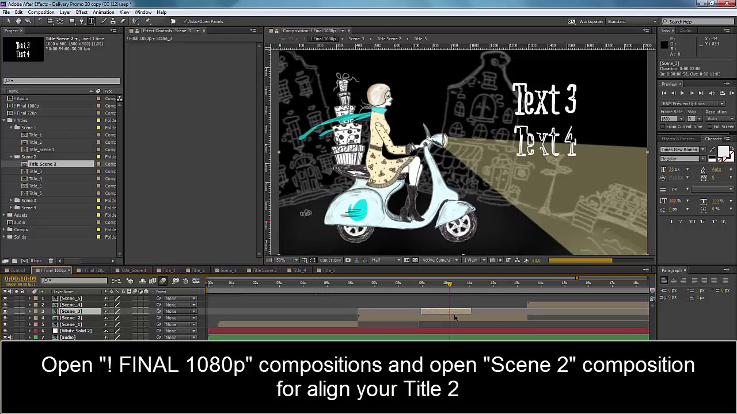Toggle visibility of Scene_3 layer
The height and width of the screenshot is (414, 737).
point(5,311)
